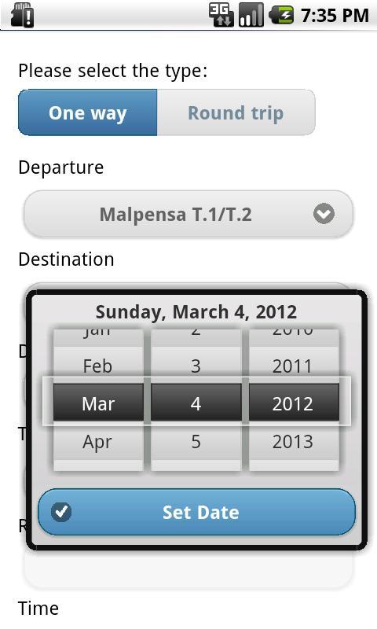This screenshot has width=377, height=629.
Task: Tap the battery charging icon
Action: 281,15
